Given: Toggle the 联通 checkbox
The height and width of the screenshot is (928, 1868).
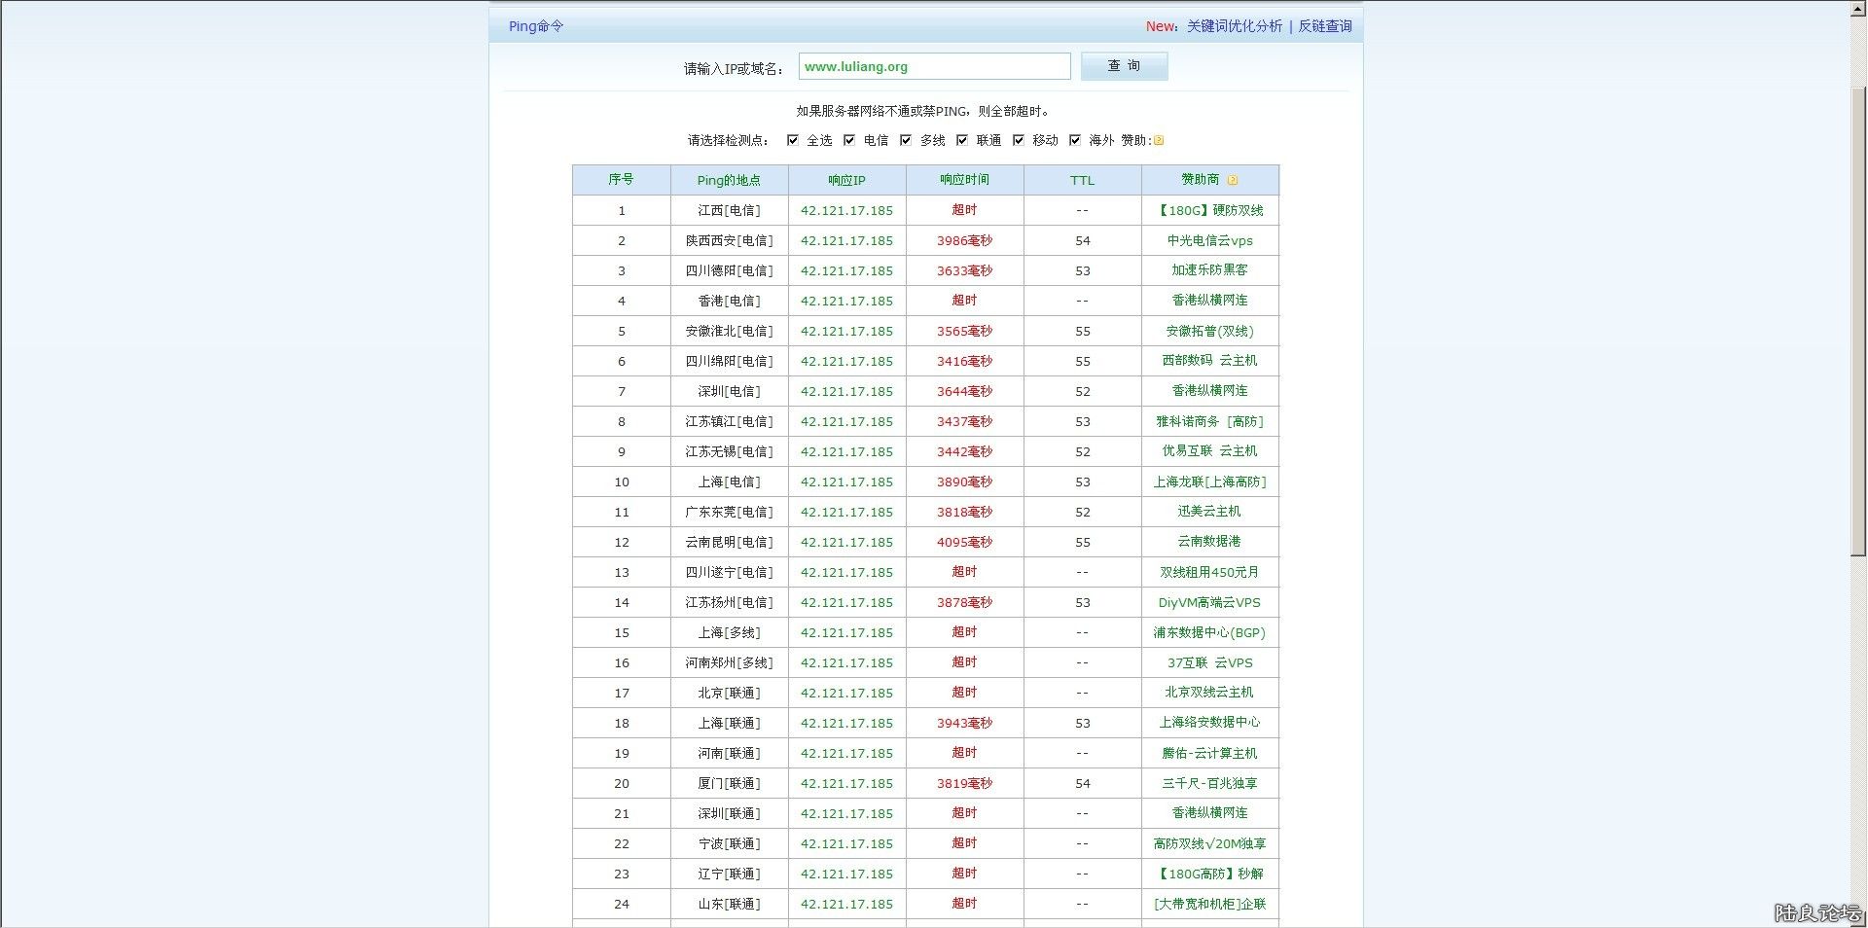Looking at the screenshot, I should [x=962, y=140].
